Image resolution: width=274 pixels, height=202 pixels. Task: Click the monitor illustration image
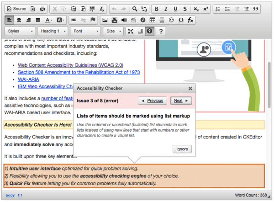(x=205, y=75)
